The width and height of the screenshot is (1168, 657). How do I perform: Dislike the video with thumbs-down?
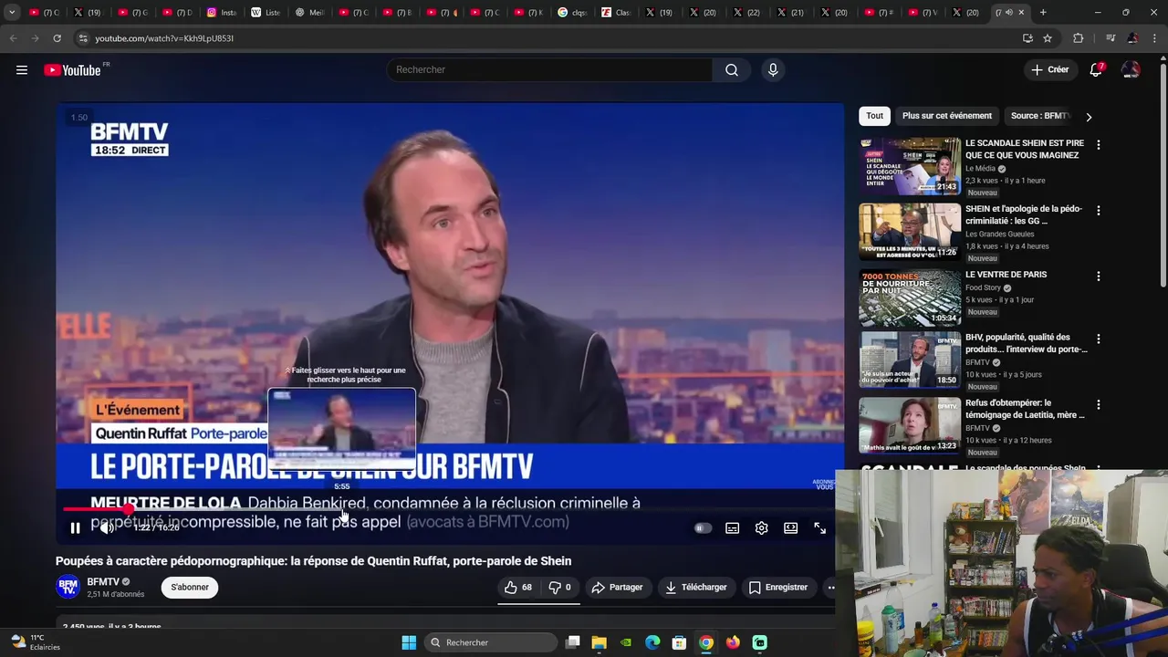click(559, 588)
